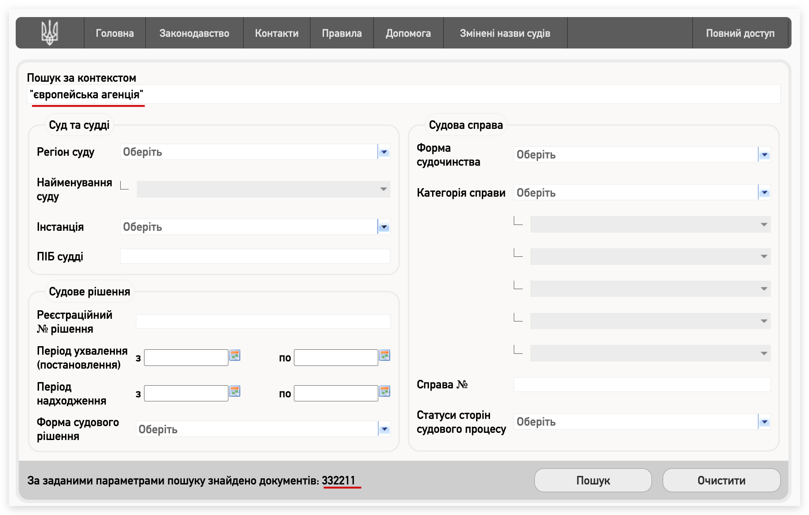Click arrow icon of Регіон суду dropdown

coord(384,152)
